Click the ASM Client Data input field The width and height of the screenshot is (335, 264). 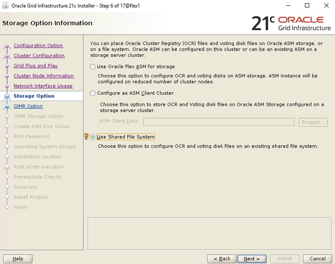pos(219,122)
